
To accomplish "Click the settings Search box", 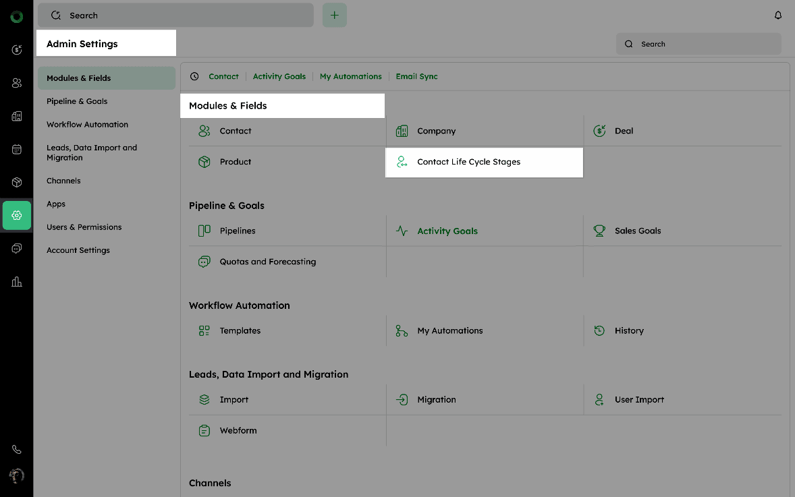I will click(698, 44).
